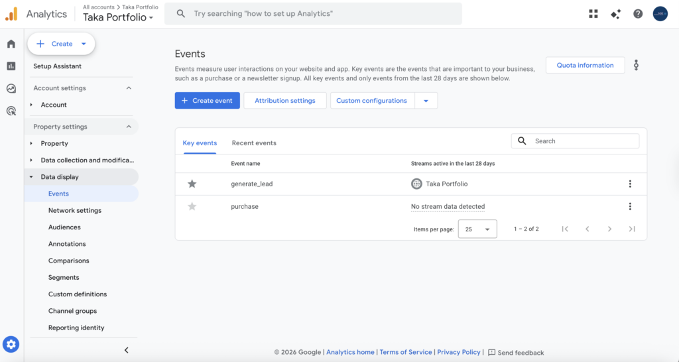Collapse the Data display tree item
Screen dimensions: 679x362
(31, 177)
